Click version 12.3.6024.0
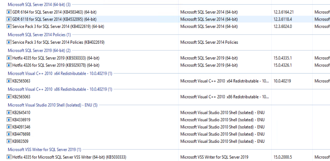330x161 pixels. (283, 26)
